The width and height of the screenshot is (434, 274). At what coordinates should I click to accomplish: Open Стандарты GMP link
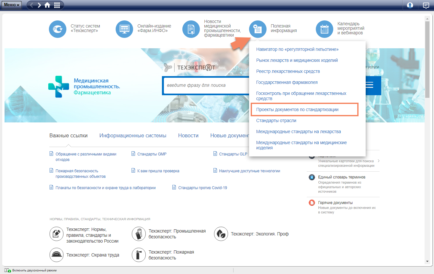(x=152, y=154)
